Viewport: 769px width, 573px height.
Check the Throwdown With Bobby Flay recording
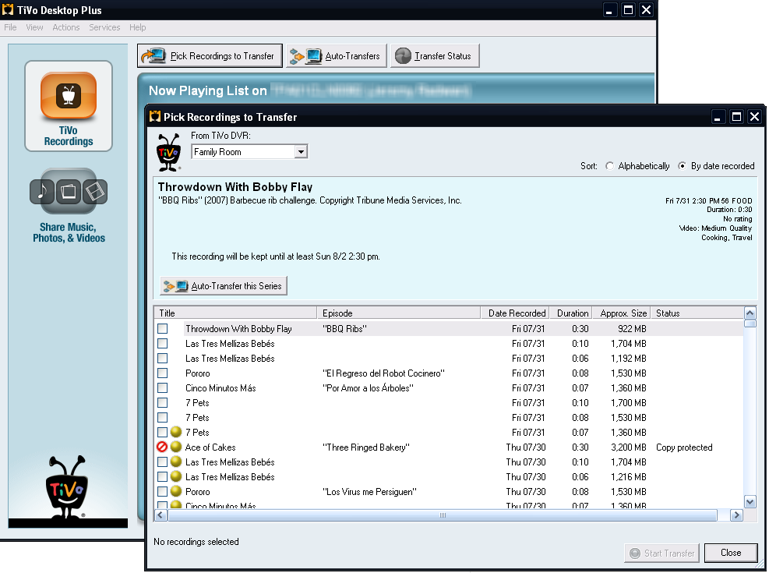(x=162, y=329)
